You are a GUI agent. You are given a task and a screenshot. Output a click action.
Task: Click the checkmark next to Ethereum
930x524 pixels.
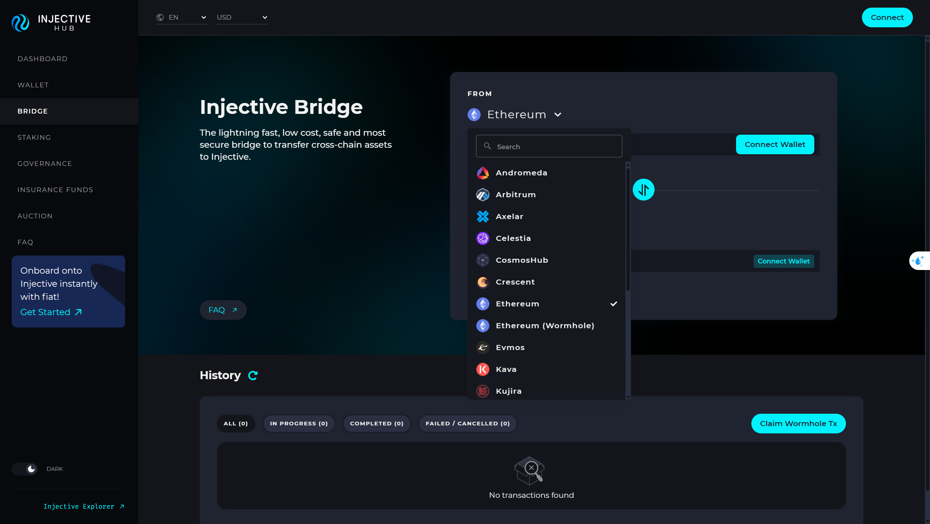pos(614,304)
